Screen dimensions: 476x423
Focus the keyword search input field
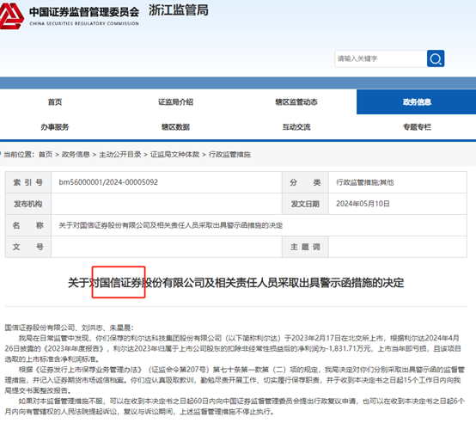381,58
